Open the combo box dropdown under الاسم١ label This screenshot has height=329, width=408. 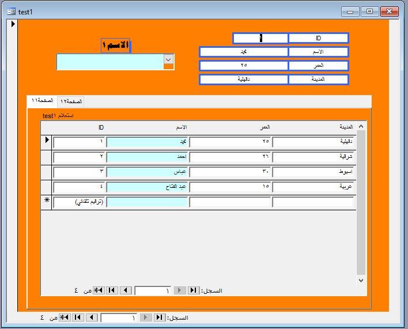click(x=168, y=59)
